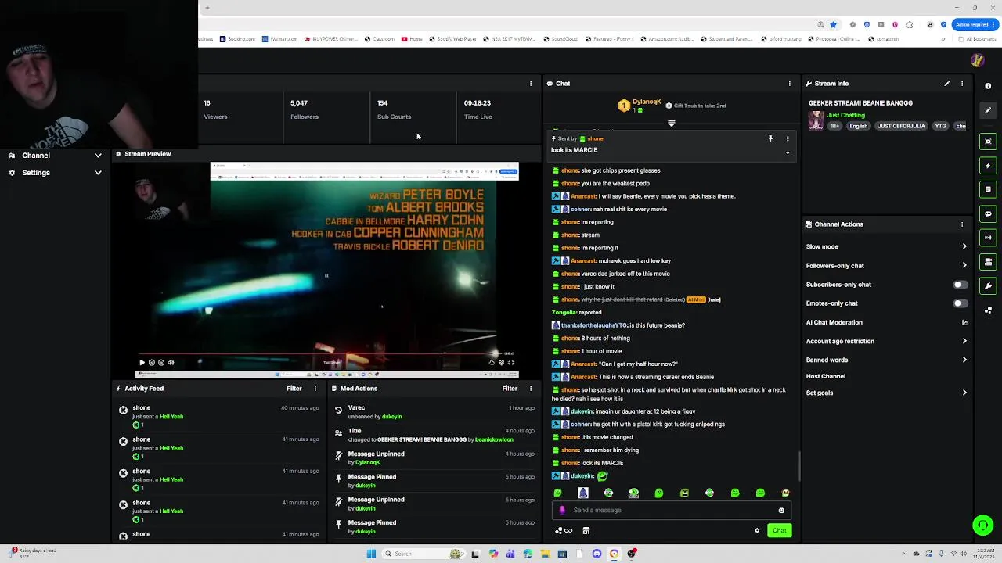Open browser extensions puzzle icon
This screenshot has width=1002, height=563.
pyautogui.click(x=910, y=24)
